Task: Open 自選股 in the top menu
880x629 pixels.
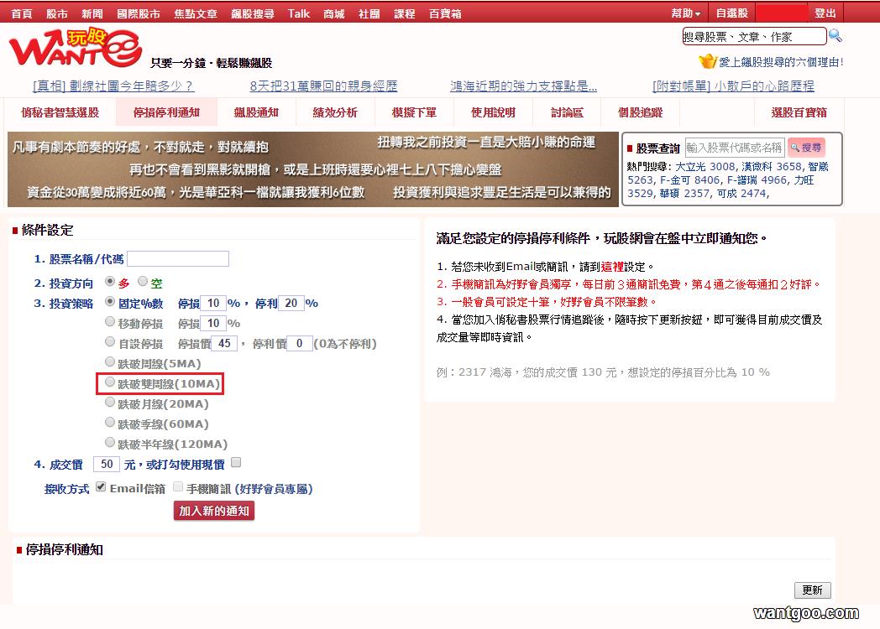Action: point(732,13)
